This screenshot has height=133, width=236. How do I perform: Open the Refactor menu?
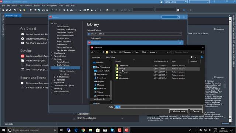click(x=29, y=6)
